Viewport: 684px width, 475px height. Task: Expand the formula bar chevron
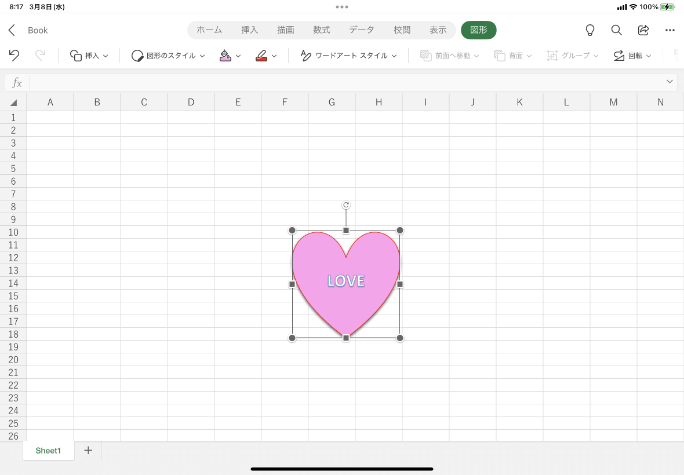point(670,82)
